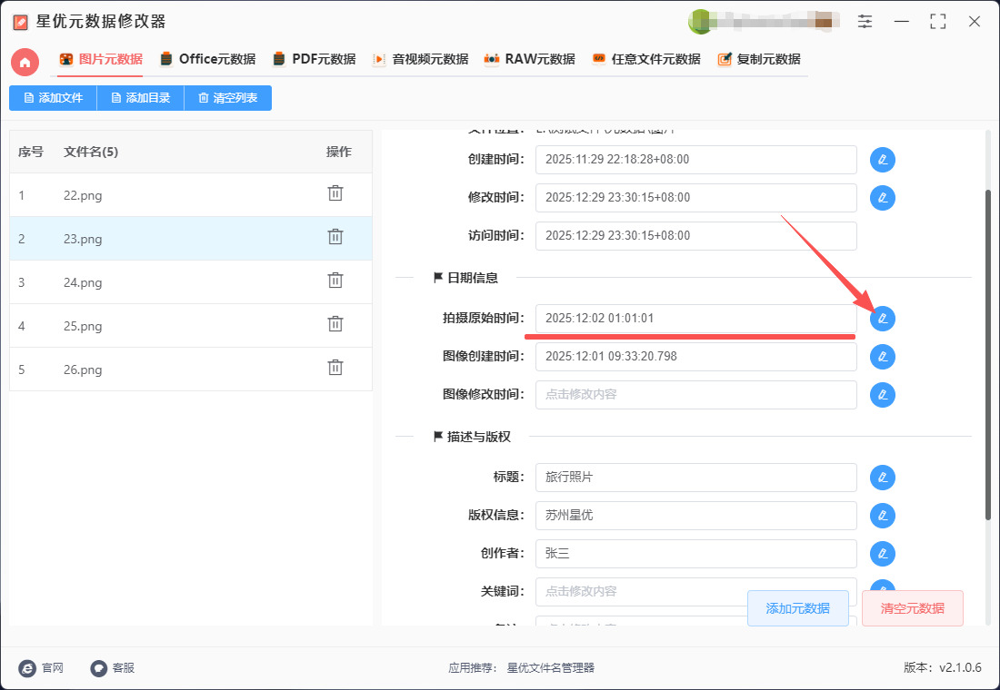This screenshot has width=1000, height=690.
Task: Click the 添加文件 button
Action: click(x=53, y=98)
